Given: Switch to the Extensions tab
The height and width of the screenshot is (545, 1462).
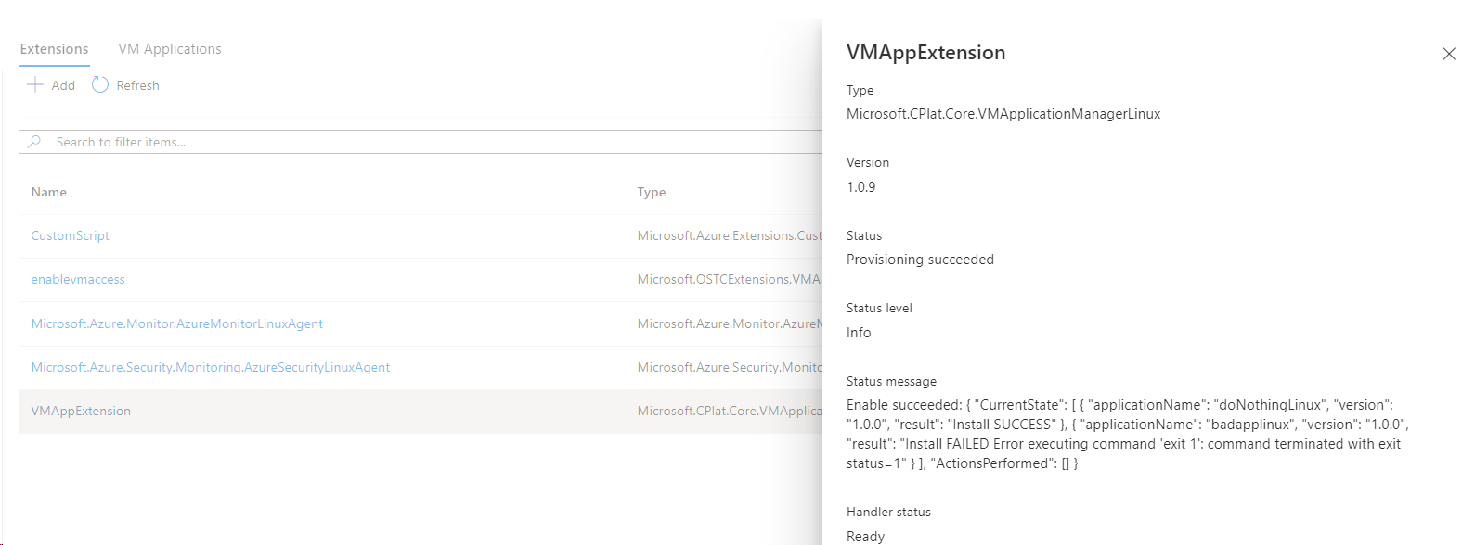Looking at the screenshot, I should pos(55,49).
